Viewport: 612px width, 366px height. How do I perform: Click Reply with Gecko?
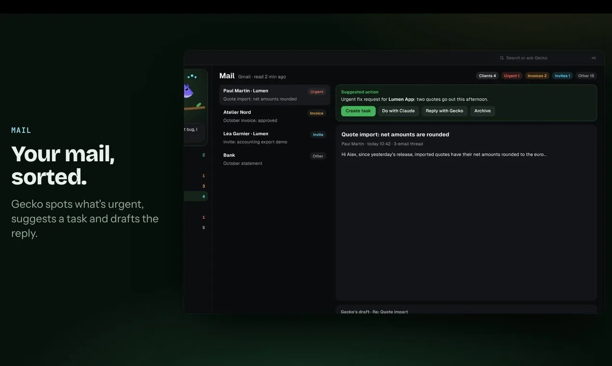[x=444, y=111]
